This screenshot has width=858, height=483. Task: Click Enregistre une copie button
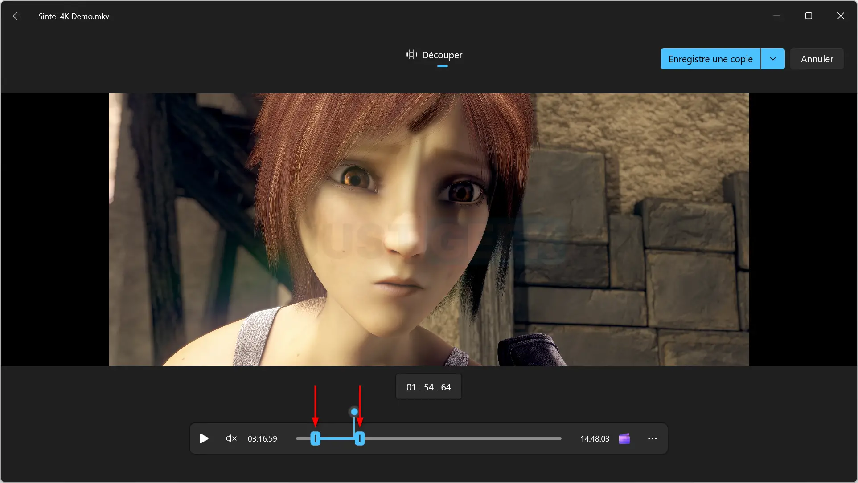pos(710,59)
